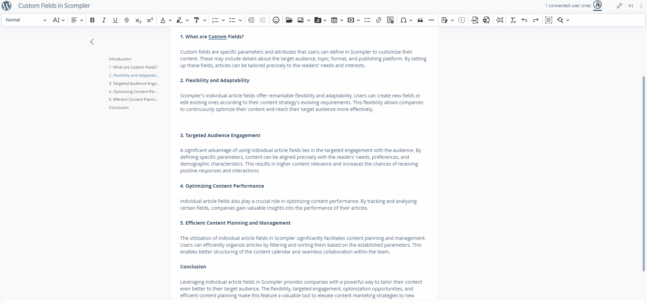Image resolution: width=647 pixels, height=303 pixels.
Task: Toggle italic text formatting
Action: pyautogui.click(x=104, y=20)
